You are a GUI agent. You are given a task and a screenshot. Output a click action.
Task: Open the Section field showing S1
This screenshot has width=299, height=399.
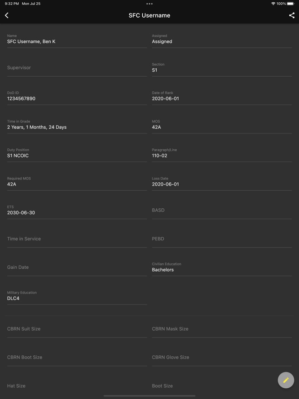point(222,69)
